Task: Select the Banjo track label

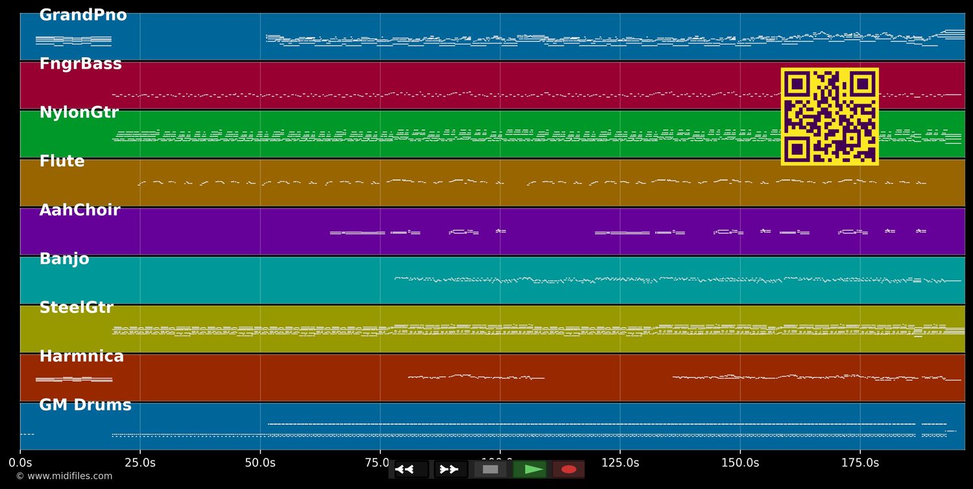Action: 64,259
